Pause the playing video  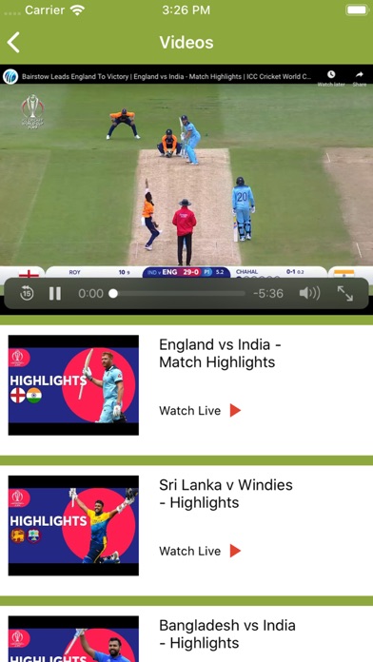(55, 293)
